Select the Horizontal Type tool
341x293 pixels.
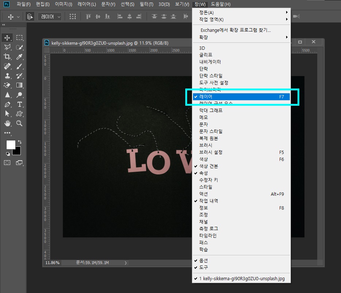pos(19,104)
